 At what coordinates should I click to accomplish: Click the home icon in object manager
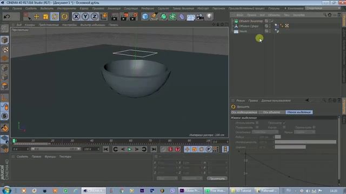330,15
